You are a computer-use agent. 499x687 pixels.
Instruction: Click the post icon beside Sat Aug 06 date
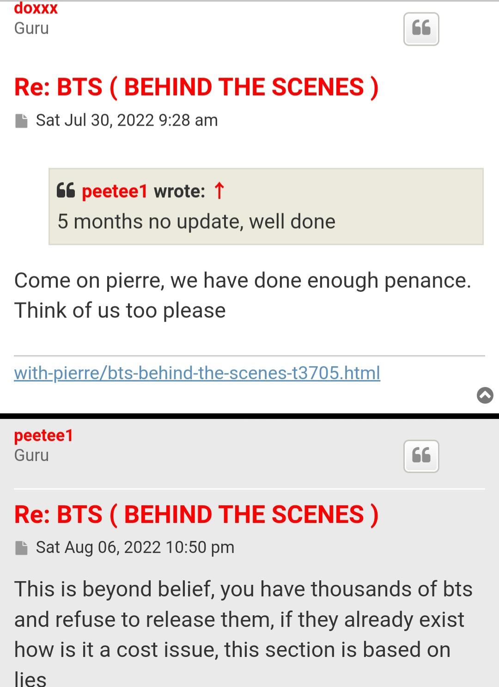tap(21, 548)
